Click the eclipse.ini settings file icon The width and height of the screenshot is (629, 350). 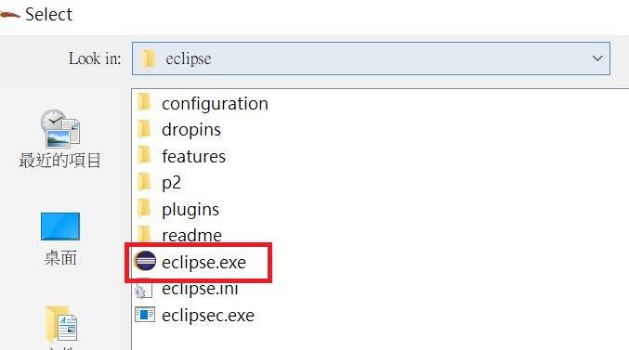(x=144, y=290)
